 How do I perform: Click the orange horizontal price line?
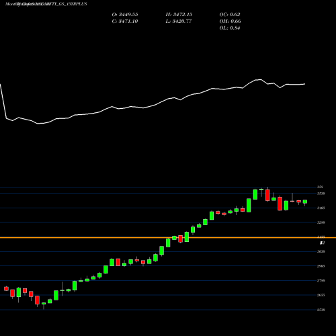click(168, 237)
